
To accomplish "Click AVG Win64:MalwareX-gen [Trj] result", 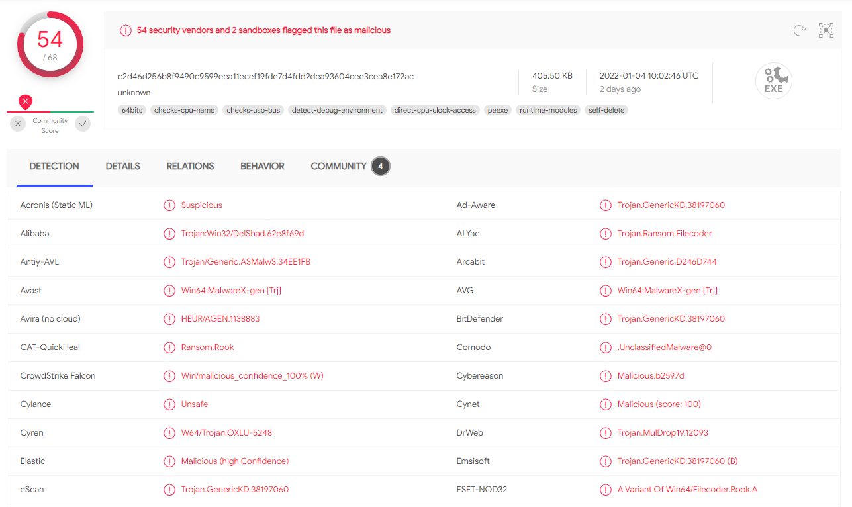I will [667, 291].
